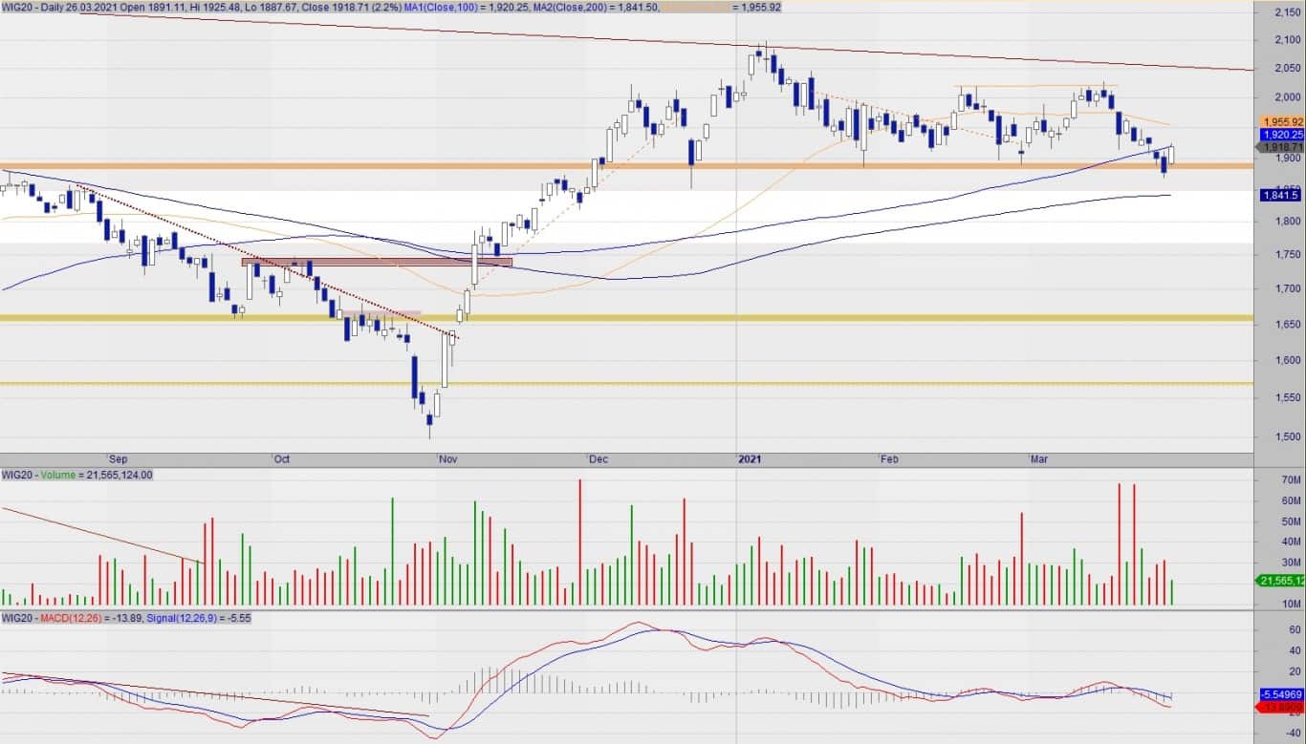Click the 1,841.5 MA2 price tag
1306x744 pixels.
[1280, 195]
